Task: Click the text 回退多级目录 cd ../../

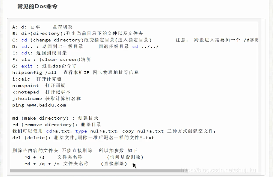Action: [x=128, y=46]
